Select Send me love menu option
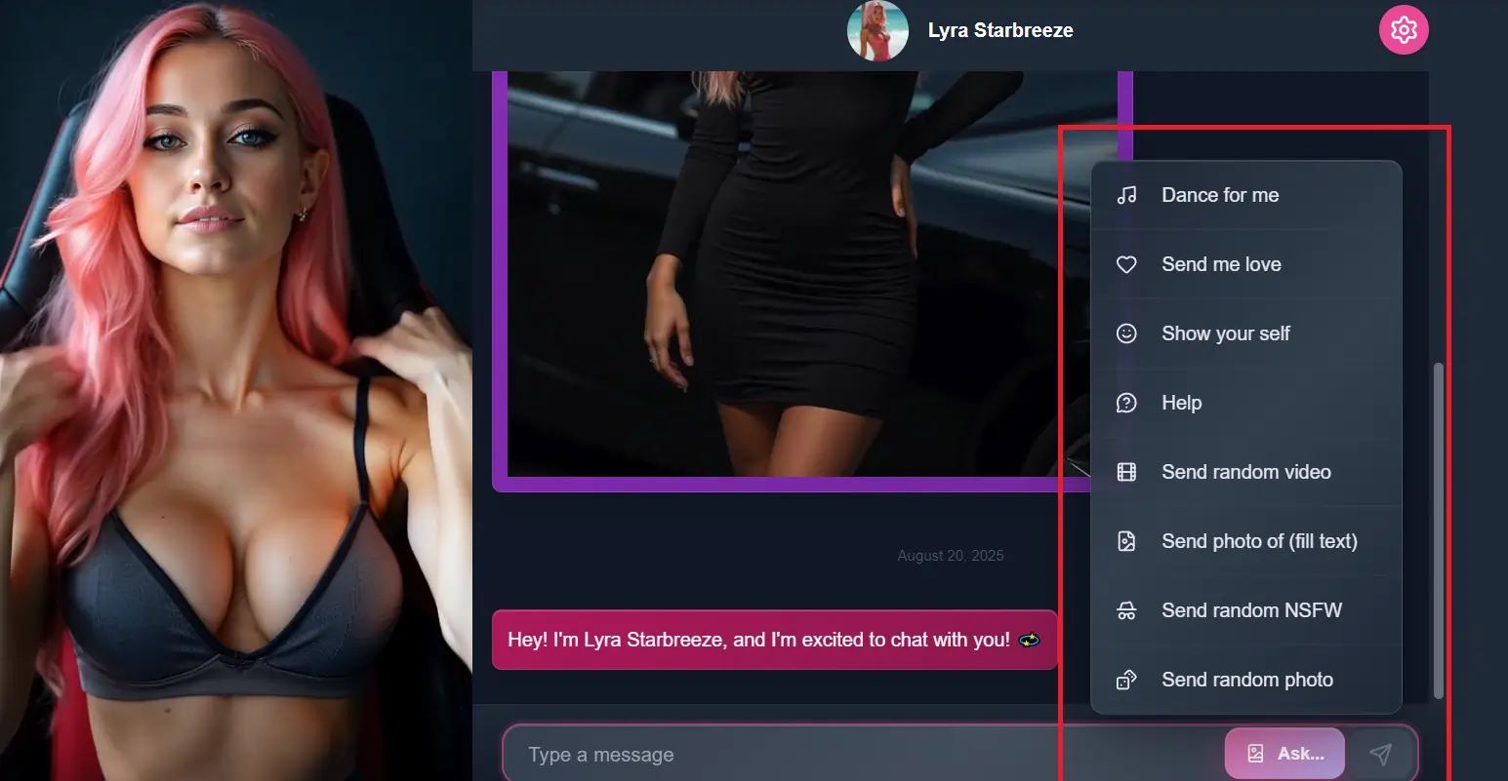 (x=1221, y=263)
